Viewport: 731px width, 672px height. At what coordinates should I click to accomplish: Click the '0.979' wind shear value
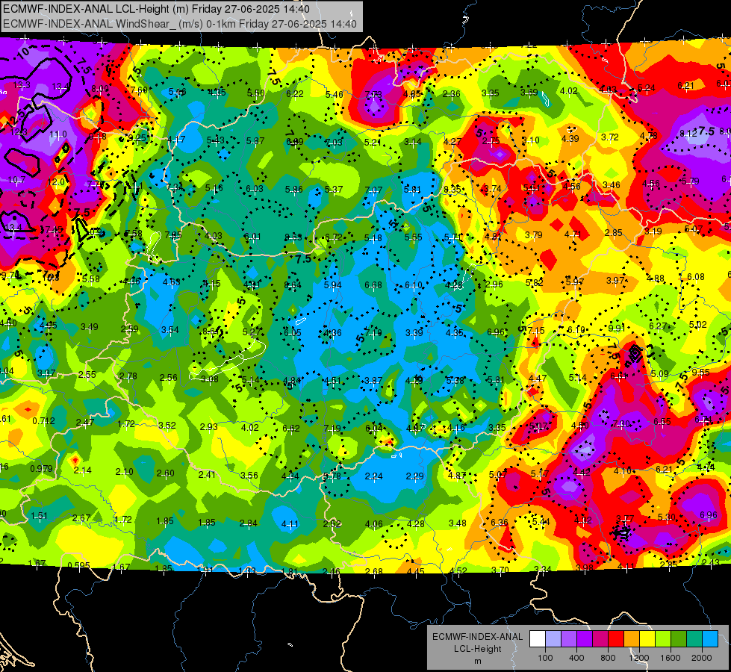pyautogui.click(x=42, y=469)
